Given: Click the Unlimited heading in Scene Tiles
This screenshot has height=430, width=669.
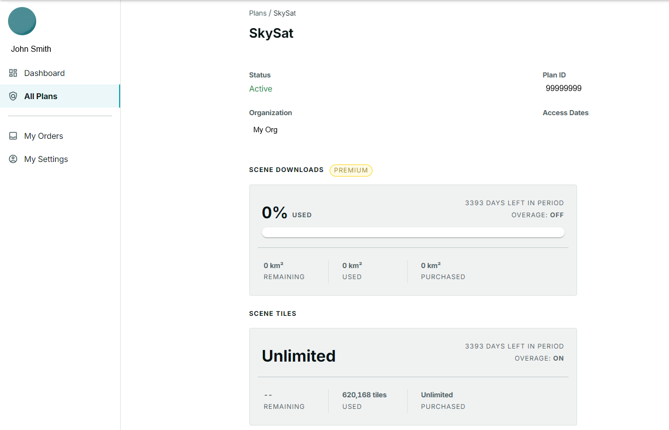Looking at the screenshot, I should (x=299, y=356).
